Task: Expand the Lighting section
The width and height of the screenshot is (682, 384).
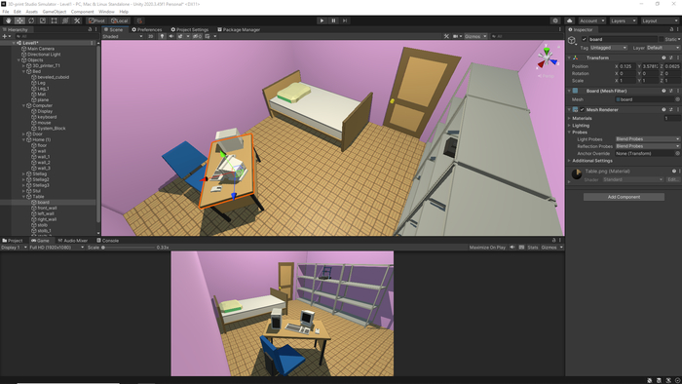Action: 569,126
